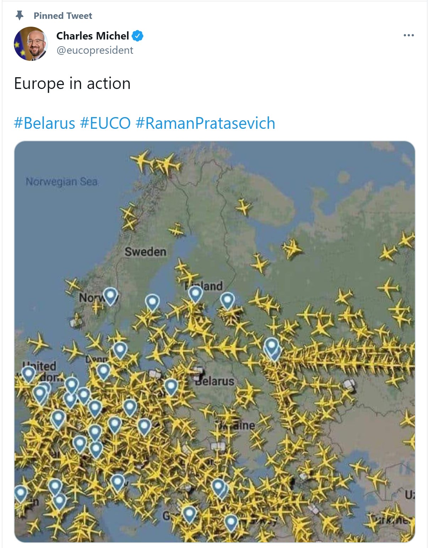Open the three-dot more options menu
This screenshot has width=428, height=548.
pos(408,35)
